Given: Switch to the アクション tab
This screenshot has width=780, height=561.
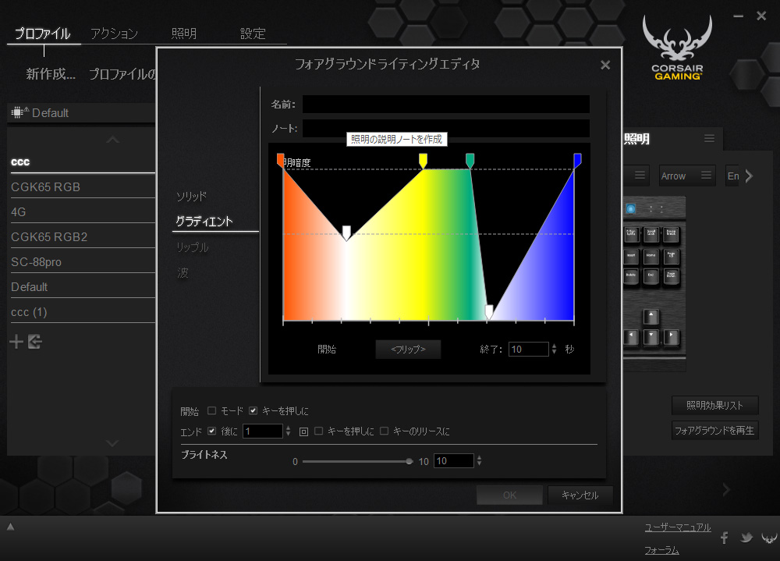Looking at the screenshot, I should 114,34.
